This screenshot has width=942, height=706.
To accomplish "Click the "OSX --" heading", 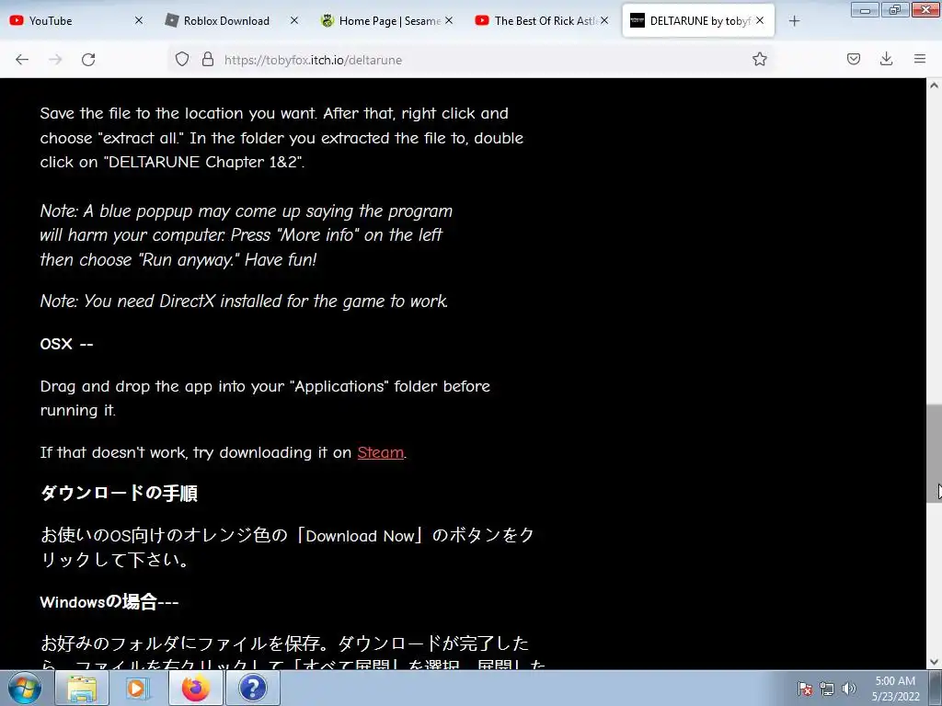I will (66, 344).
